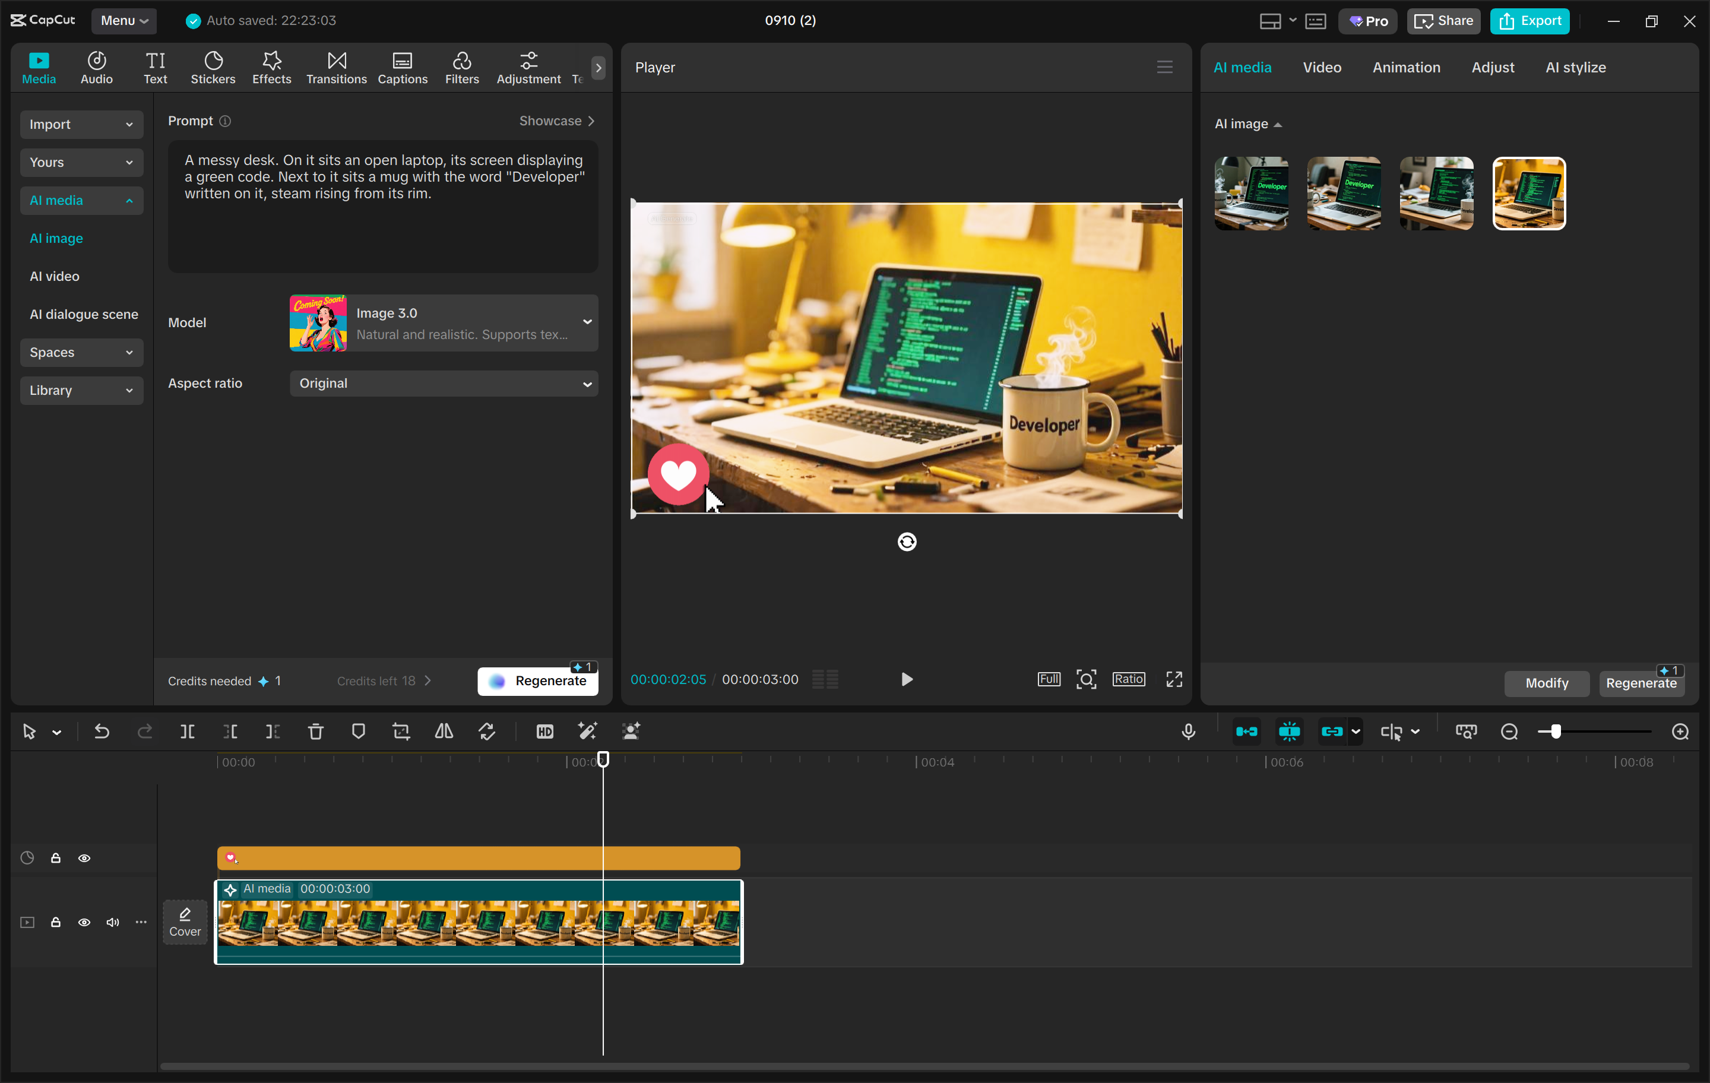This screenshot has height=1083, width=1710.
Task: Click the Redo arrow in timeline toolbar
Action: 145,731
